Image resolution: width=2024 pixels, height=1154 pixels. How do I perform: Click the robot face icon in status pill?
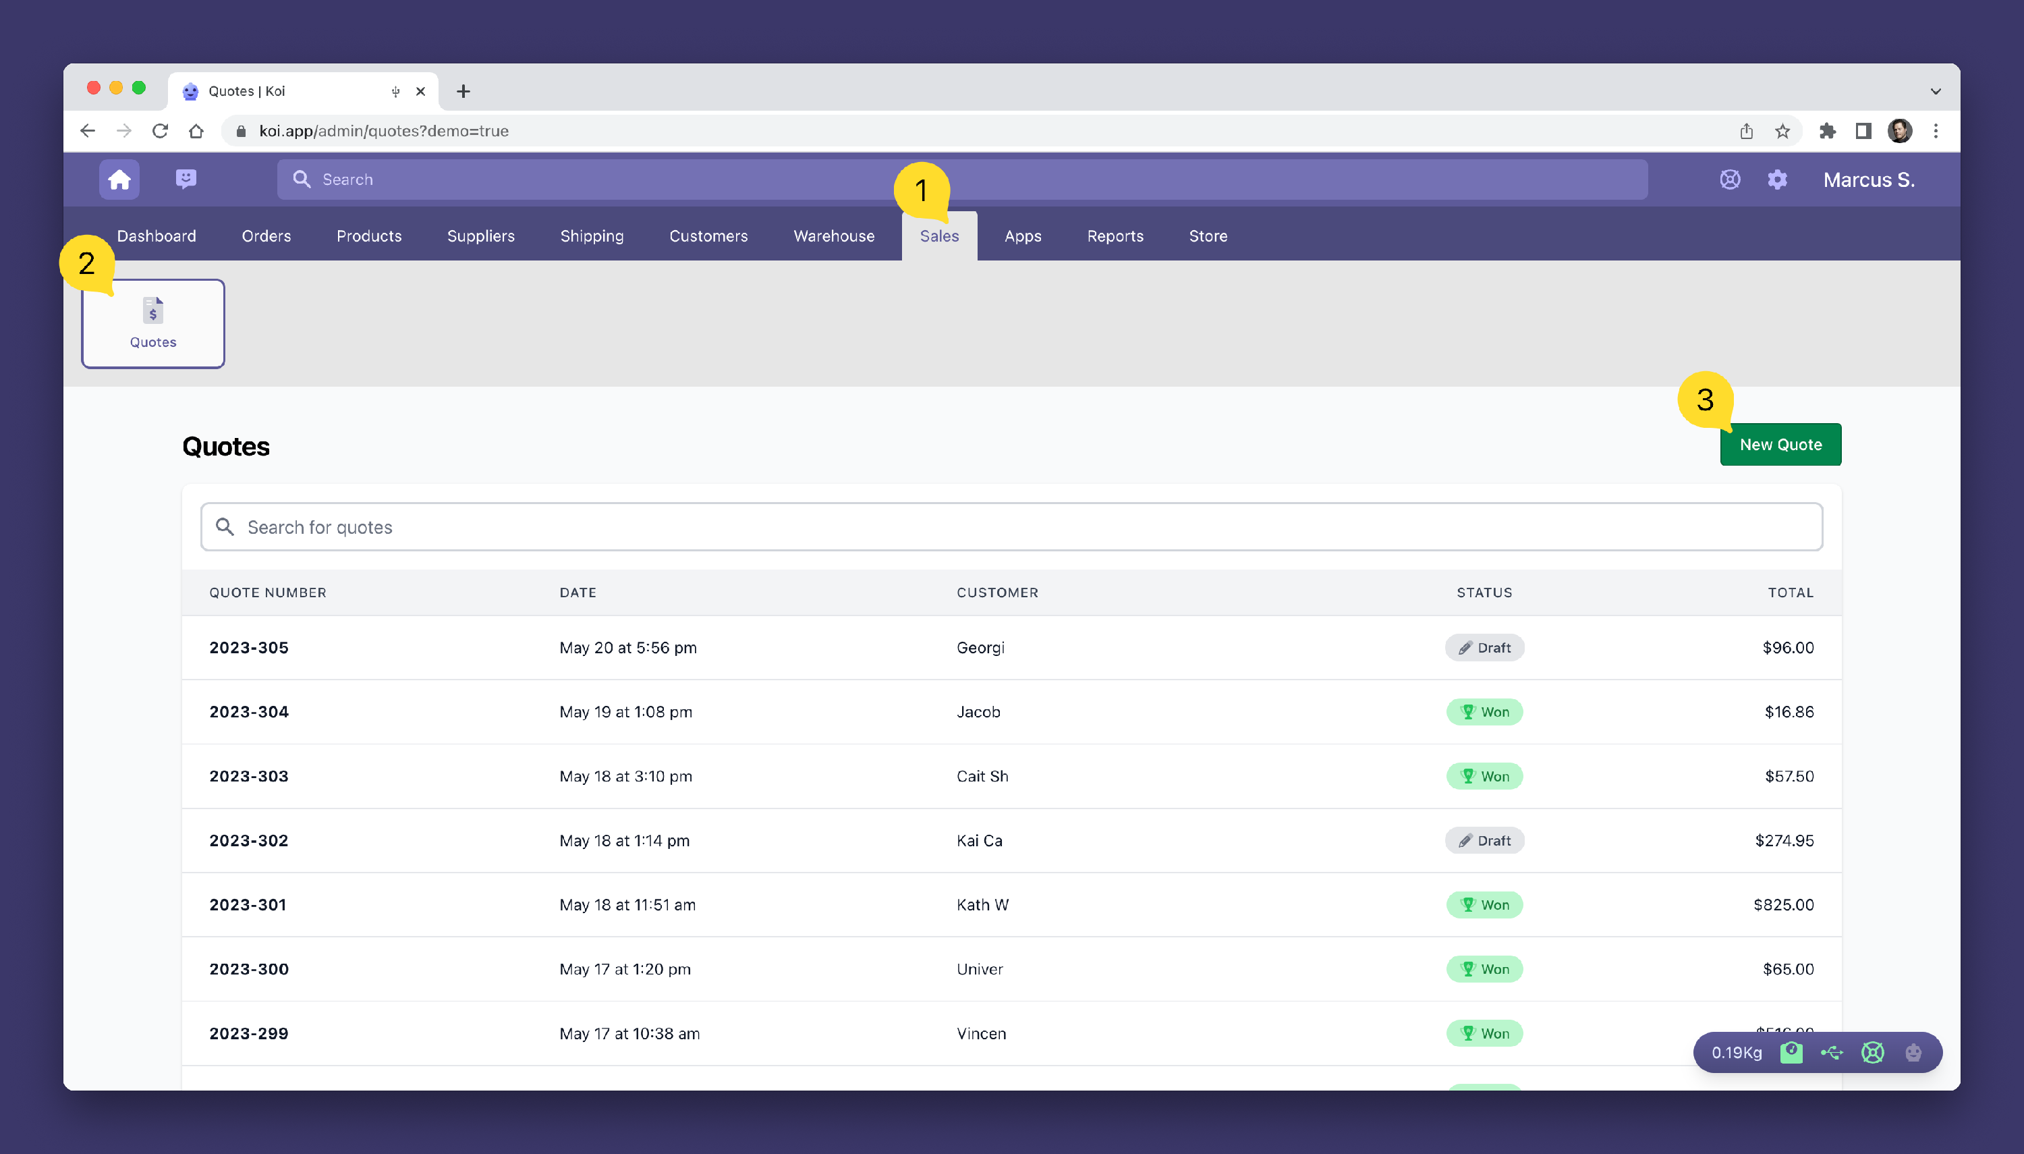[1913, 1053]
